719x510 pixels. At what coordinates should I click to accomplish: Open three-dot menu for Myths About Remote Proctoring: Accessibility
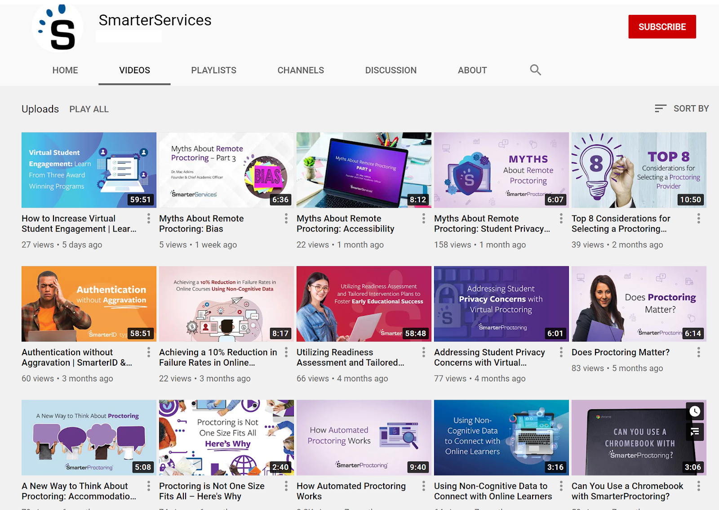pyautogui.click(x=424, y=219)
